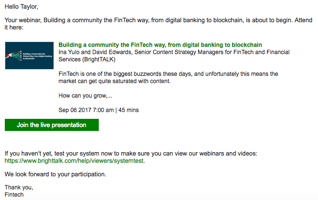Click the '45 mins' duration text
Screen dimensions: 318x200
coord(129,110)
